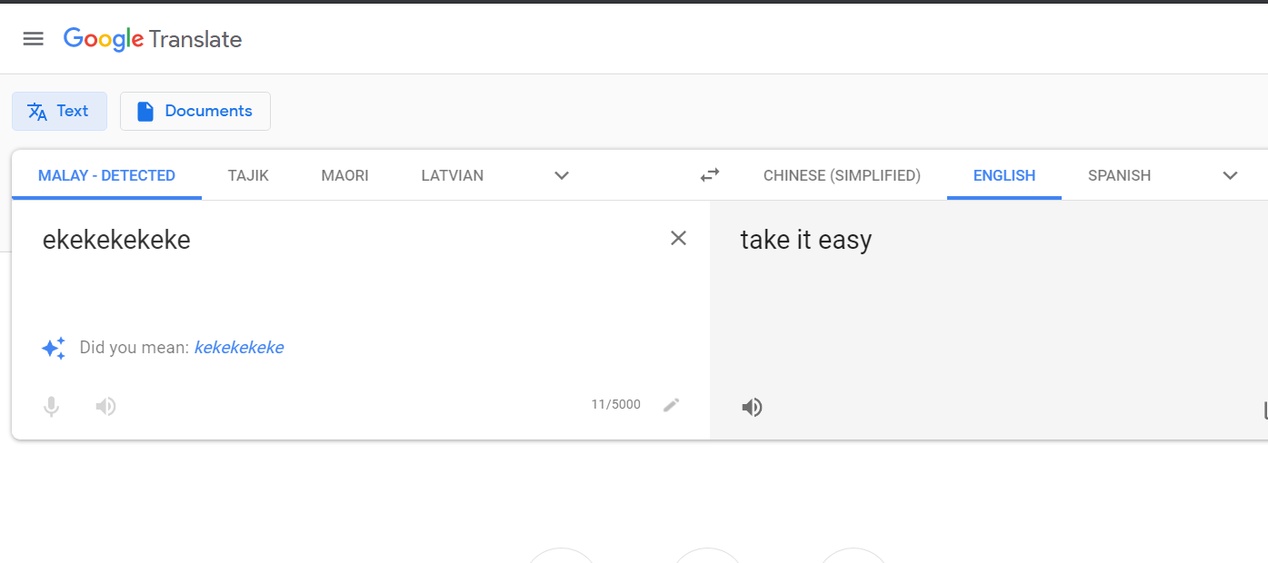This screenshot has width=1268, height=563.
Task: Click the suggested correction "kekekekeke"
Action: tap(239, 347)
